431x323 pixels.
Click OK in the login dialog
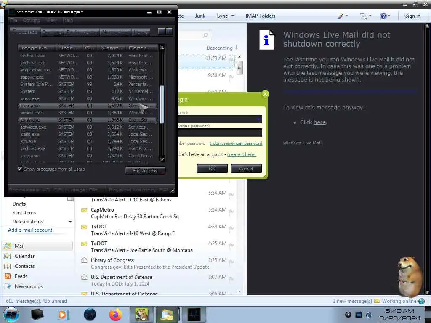212,168
